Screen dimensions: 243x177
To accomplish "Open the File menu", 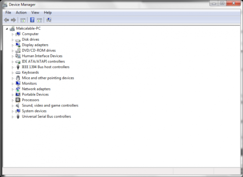I will [x=8, y=13].
